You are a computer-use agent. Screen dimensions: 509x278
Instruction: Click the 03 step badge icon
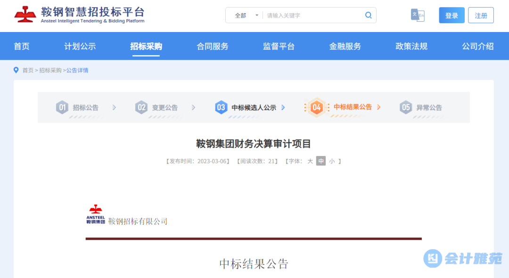(221, 107)
